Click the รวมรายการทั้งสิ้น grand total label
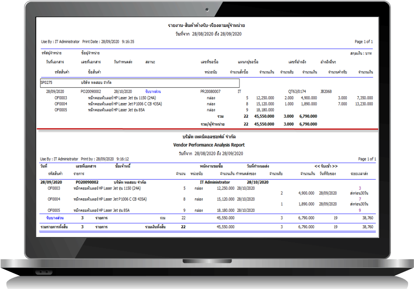 pos(54,227)
